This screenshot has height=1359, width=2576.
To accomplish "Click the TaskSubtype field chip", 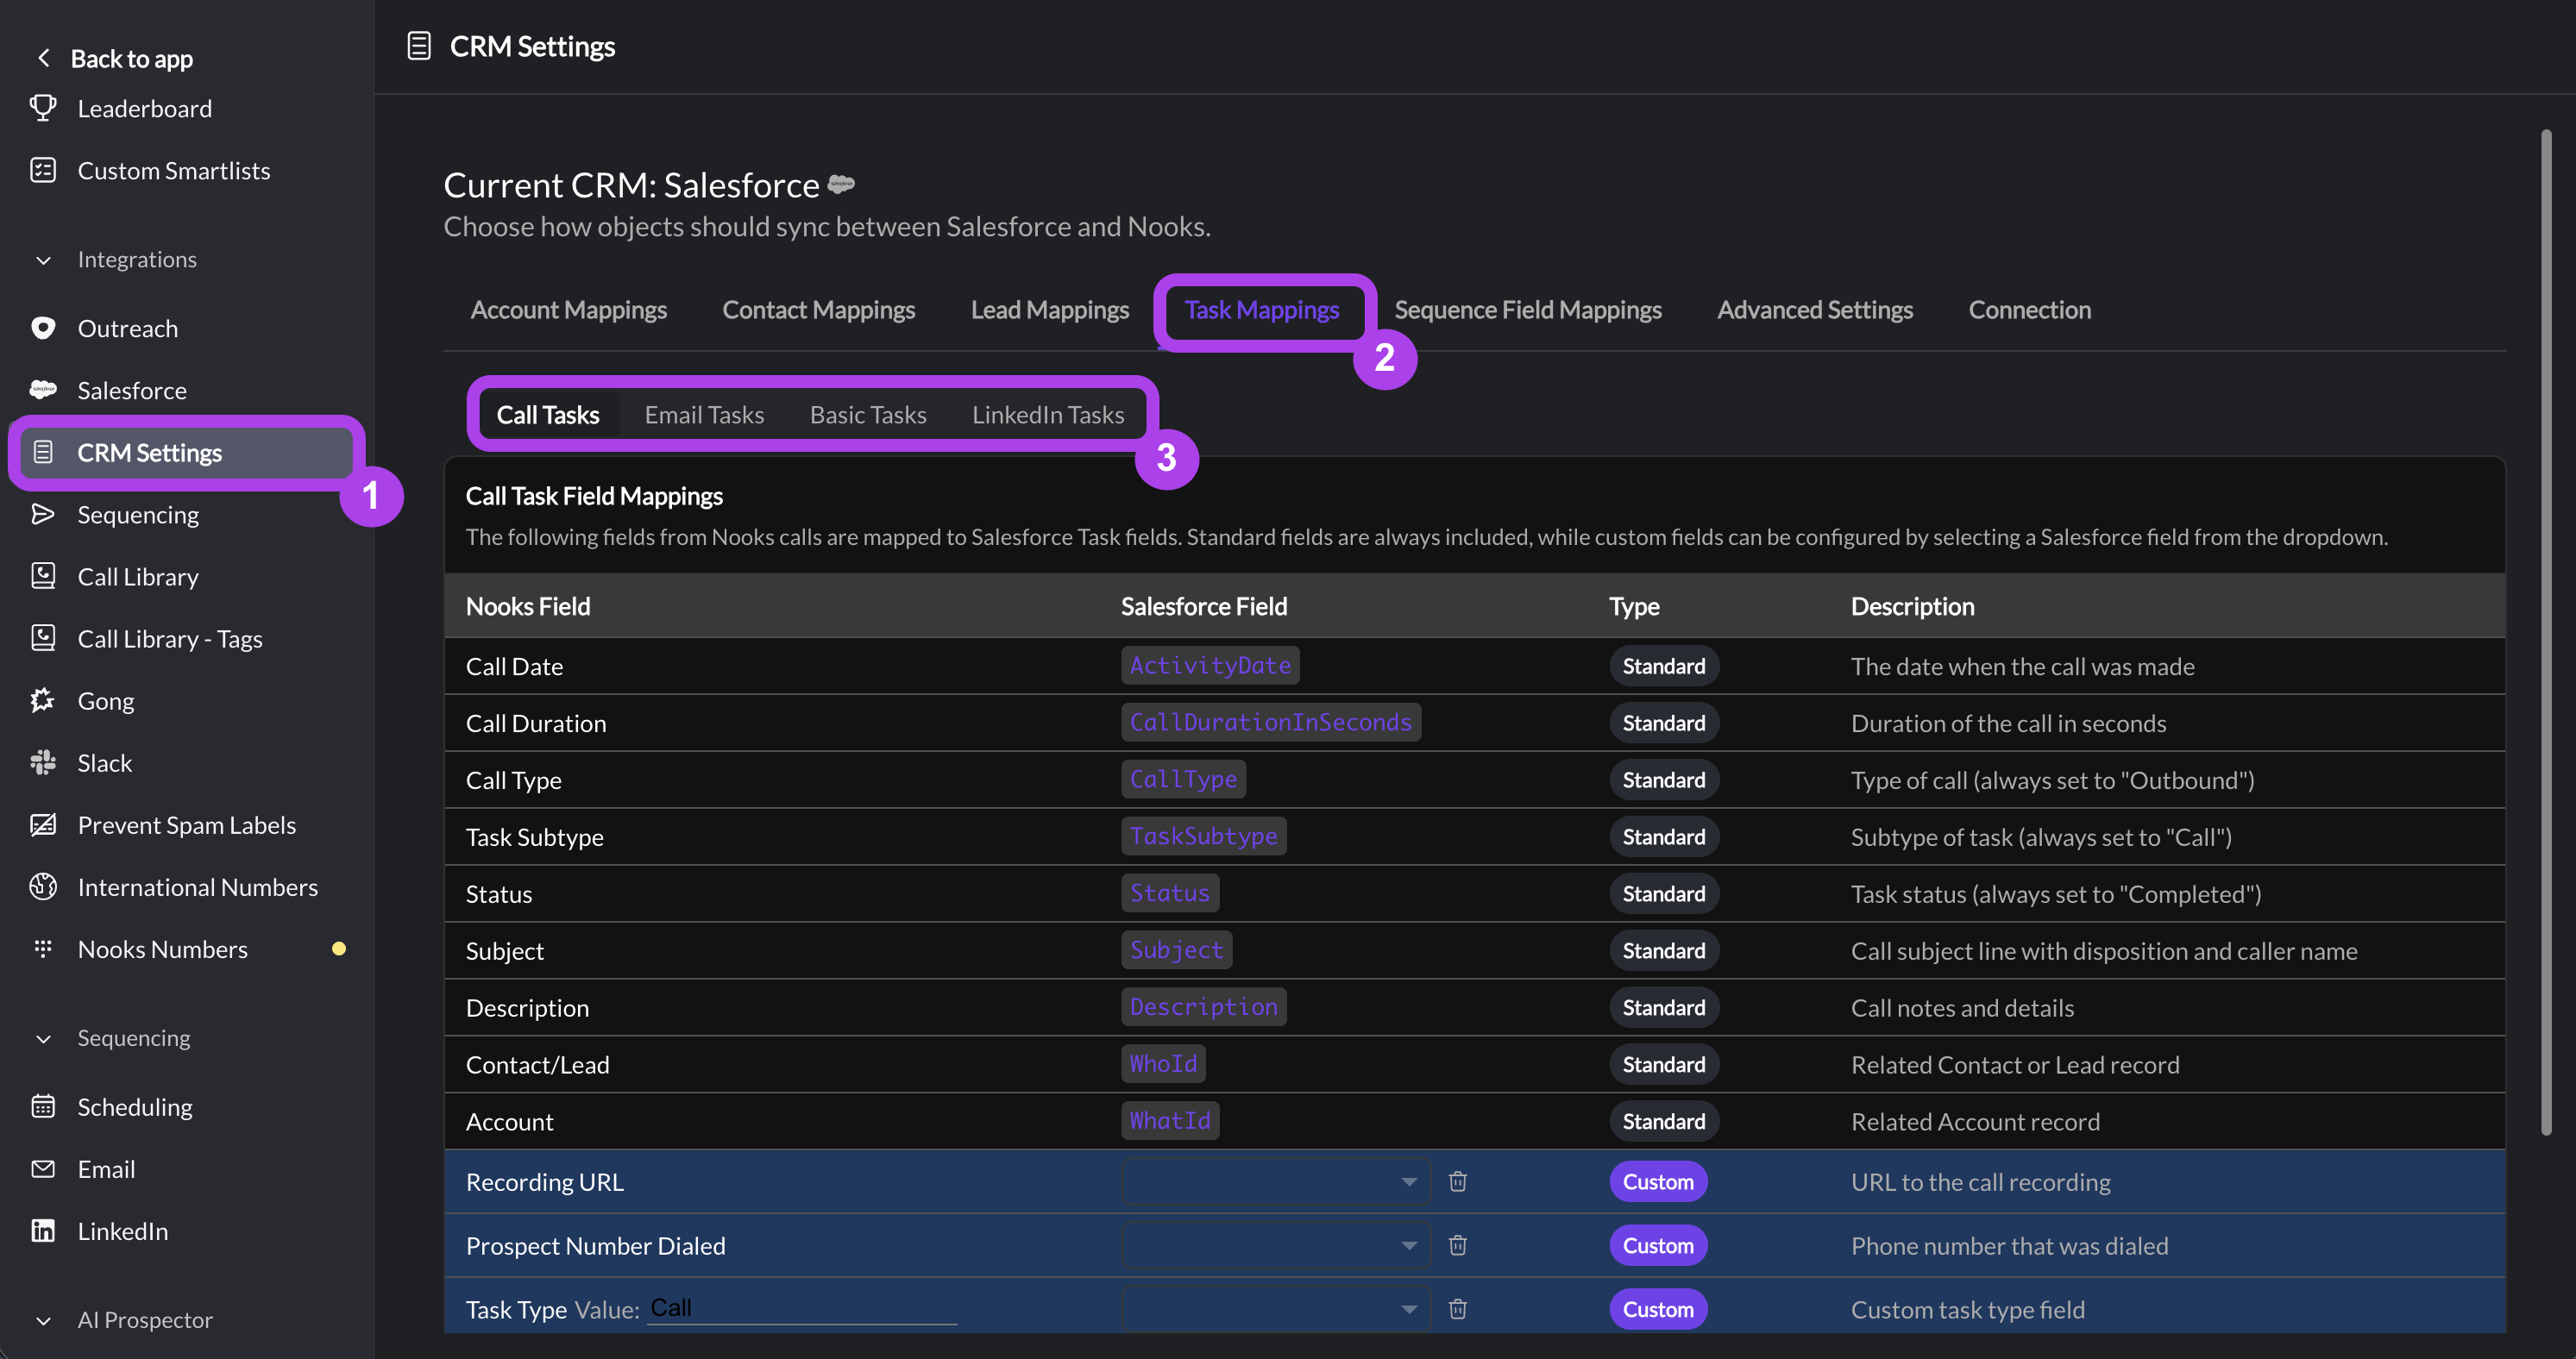I will (x=1203, y=836).
